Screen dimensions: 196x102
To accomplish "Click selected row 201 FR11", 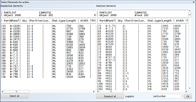I will tap(142, 86).
